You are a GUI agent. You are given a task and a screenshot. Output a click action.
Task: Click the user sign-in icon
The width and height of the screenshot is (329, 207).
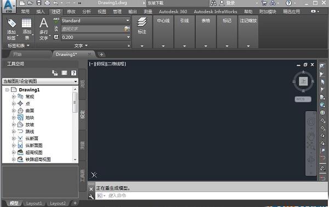[x=222, y=3]
